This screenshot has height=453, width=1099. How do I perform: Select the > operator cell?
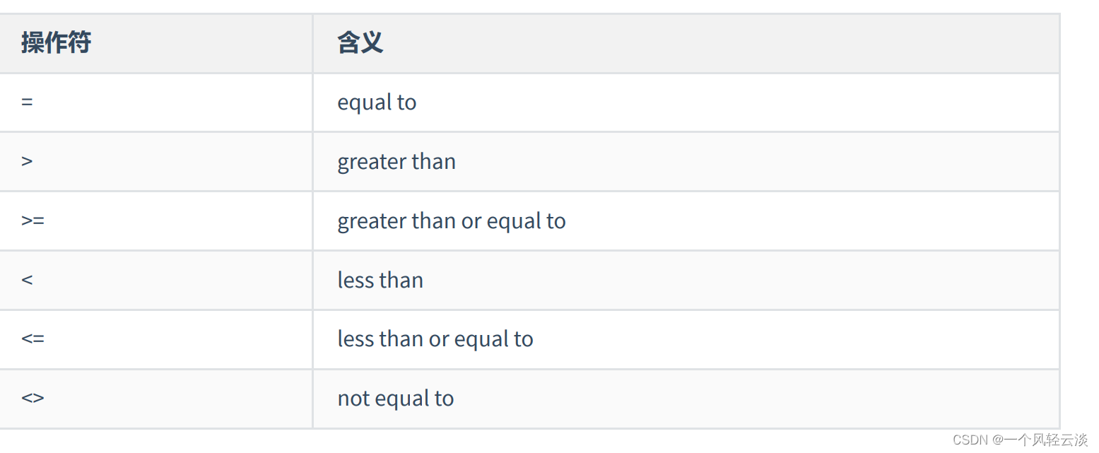click(155, 162)
